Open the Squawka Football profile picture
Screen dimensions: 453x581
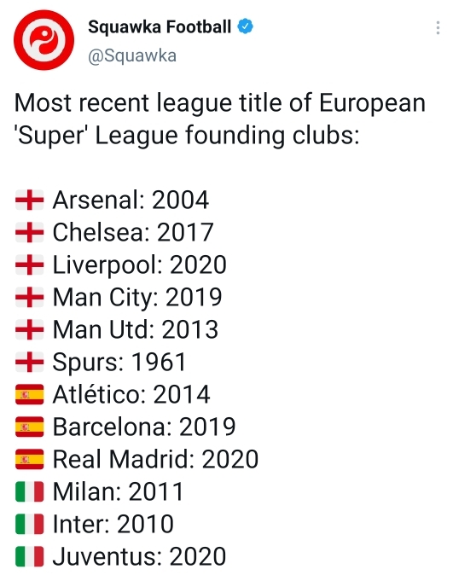click(x=44, y=39)
